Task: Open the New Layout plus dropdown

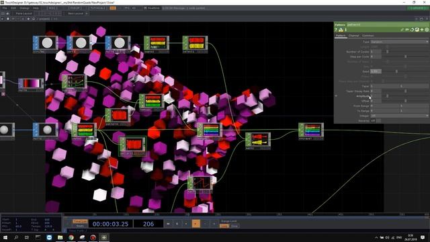Action: [x=87, y=13]
